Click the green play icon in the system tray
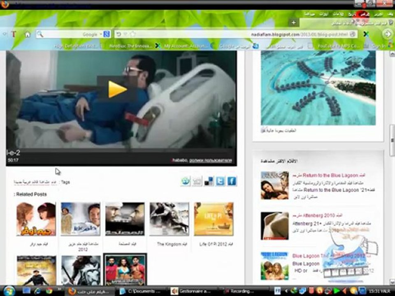Image resolution: width=395 pixels, height=296 pixels. pos(337,291)
